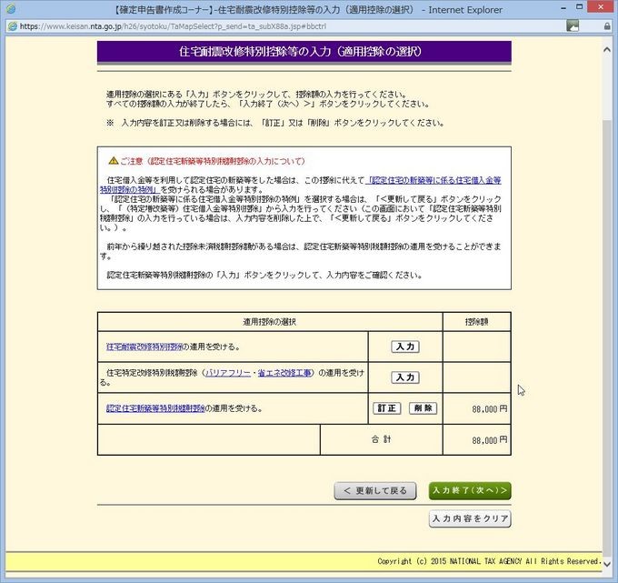618x583 pixels.
Task: Click the 88,000円 total in 合計 row
Action: point(490,440)
